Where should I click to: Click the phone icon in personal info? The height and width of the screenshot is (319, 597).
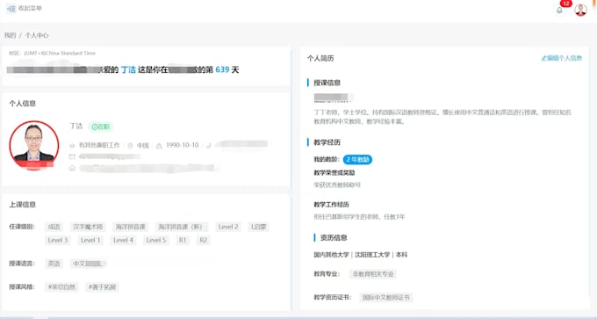pos(209,145)
